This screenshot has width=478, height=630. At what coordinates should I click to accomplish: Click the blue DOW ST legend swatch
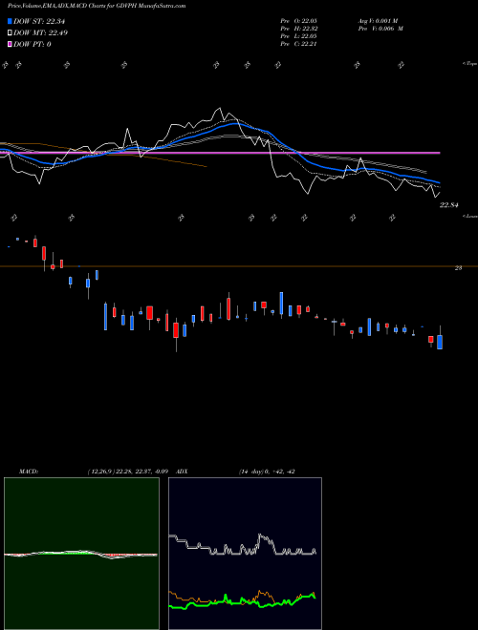coord(10,21)
